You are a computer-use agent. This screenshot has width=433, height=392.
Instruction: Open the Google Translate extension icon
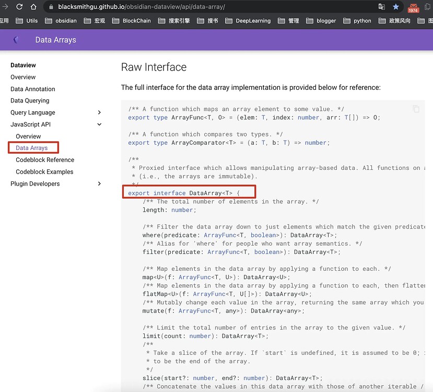tap(382, 7)
